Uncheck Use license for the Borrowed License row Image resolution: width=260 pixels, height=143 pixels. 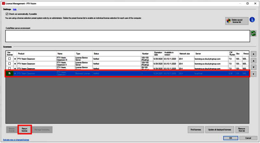pyautogui.click(x=9, y=73)
